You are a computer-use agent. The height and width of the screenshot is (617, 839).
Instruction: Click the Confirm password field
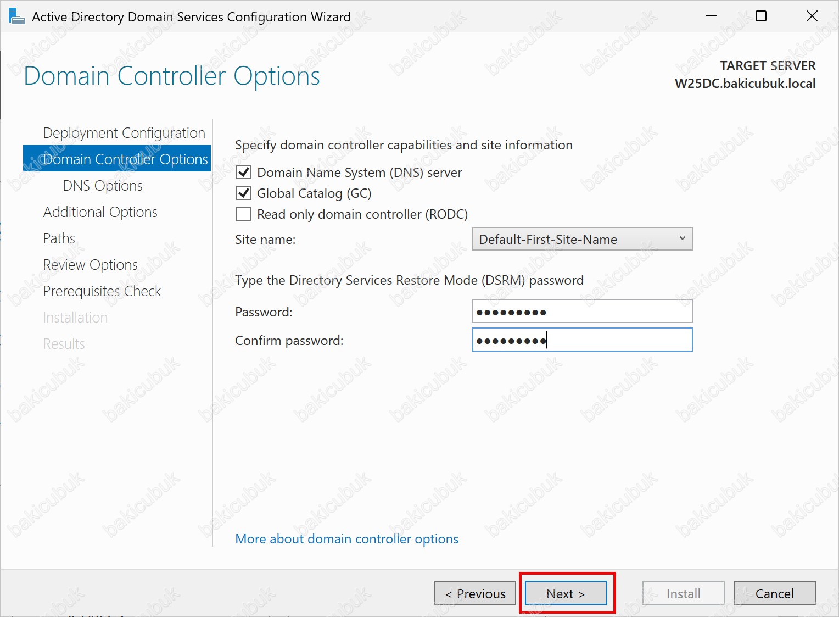coord(582,340)
